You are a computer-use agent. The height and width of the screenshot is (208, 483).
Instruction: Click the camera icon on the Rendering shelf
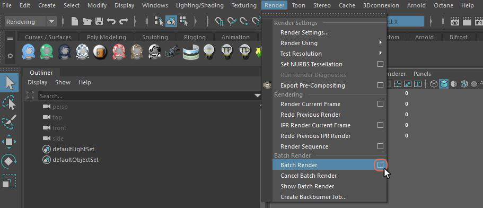pos(172,51)
